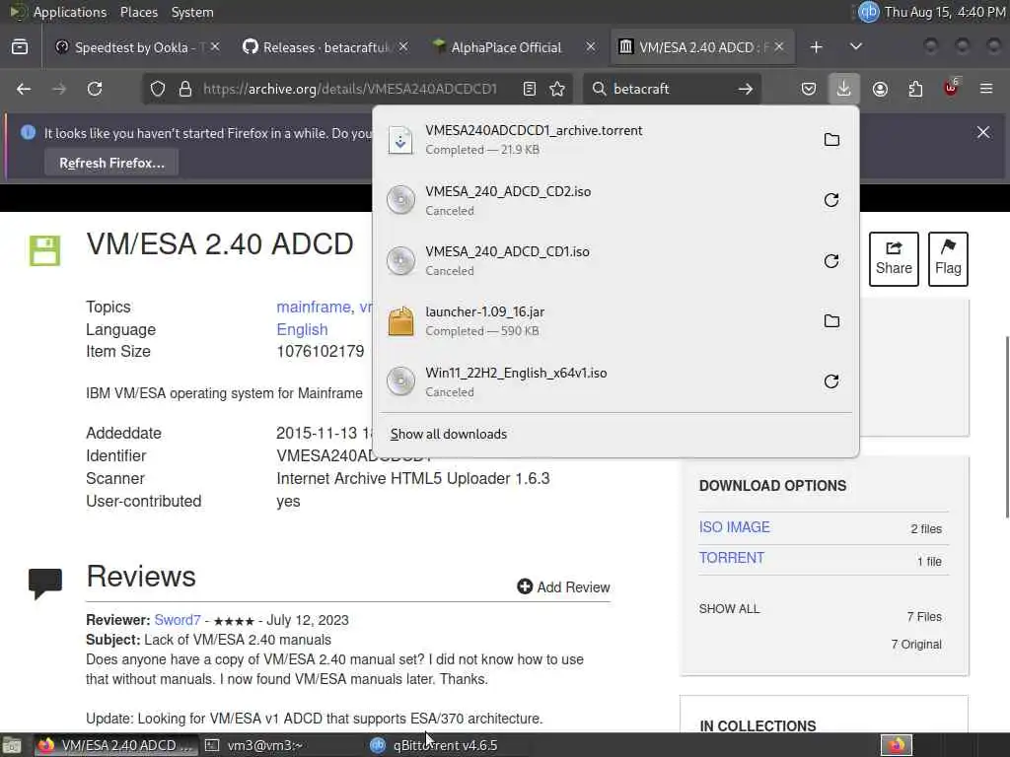The height and width of the screenshot is (757, 1010).
Task: Retry the Win11_22H2_English_x64v1.iso download
Action: [831, 381]
